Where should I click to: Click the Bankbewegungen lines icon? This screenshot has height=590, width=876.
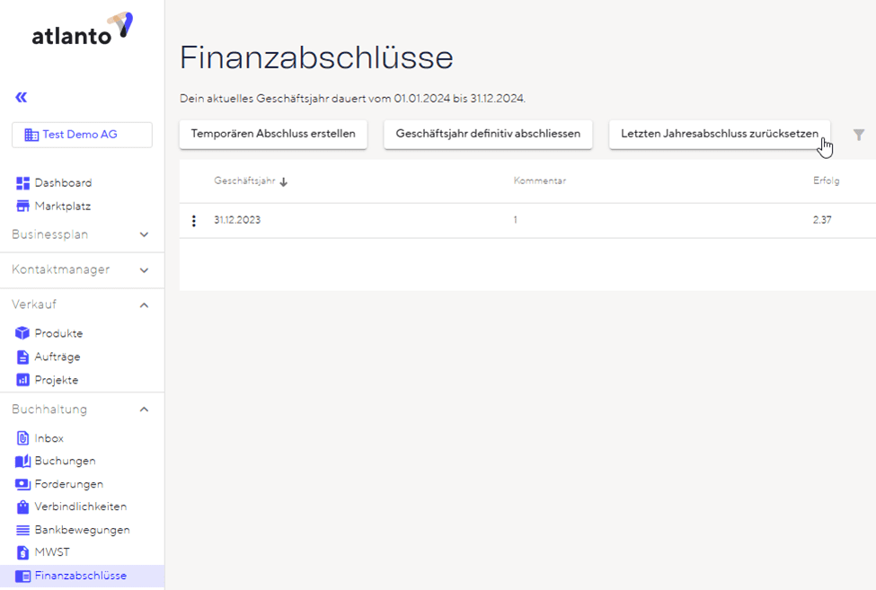click(23, 530)
